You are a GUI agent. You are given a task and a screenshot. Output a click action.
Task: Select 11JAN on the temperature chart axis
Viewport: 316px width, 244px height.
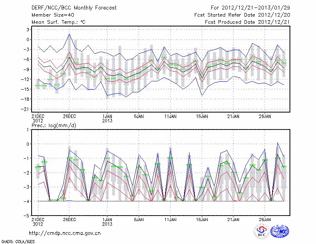(x=170, y=116)
